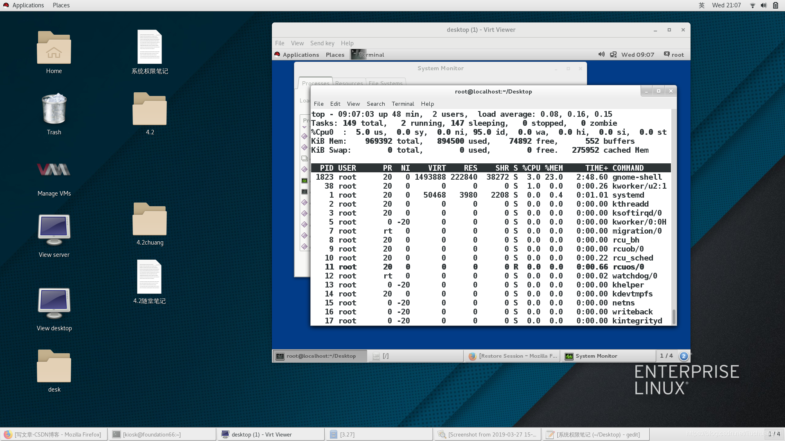Click guest taskbar Restore Session Mozilla button
The width and height of the screenshot is (785, 441).
(513, 356)
